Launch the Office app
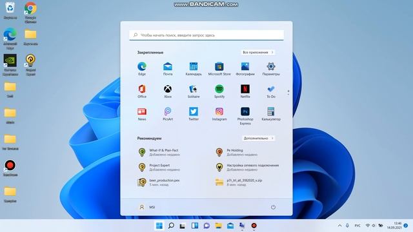 142,92
